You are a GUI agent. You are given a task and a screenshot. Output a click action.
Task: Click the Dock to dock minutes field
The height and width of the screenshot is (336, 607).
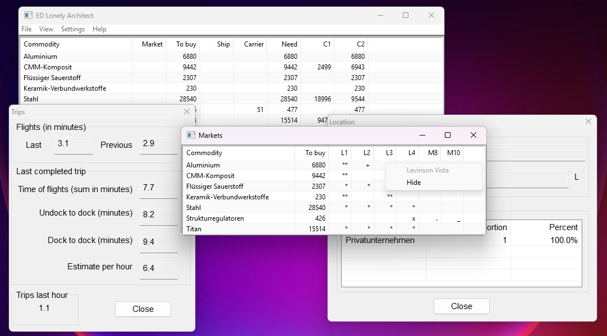159,243
